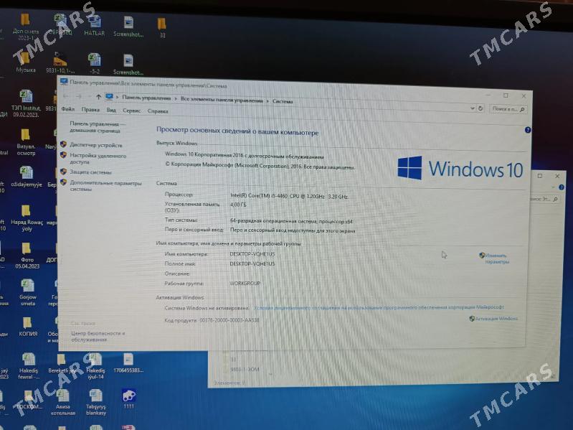Click the Панель управления breadcrumb segment
The width and height of the screenshot is (573, 430).
[146, 98]
